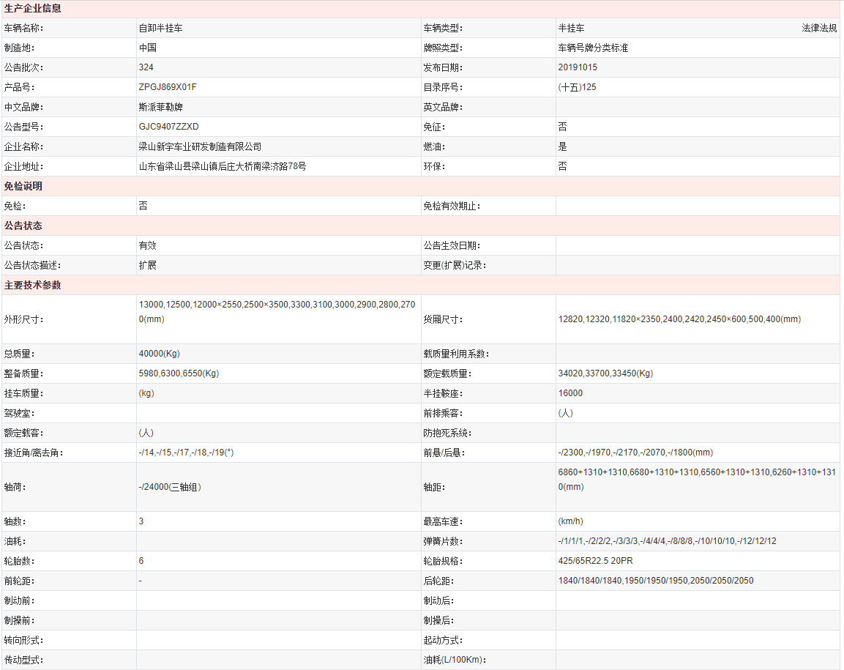This screenshot has height=670, width=844.
Task: Click the 主要技术参数 section header
Action: coord(33,285)
